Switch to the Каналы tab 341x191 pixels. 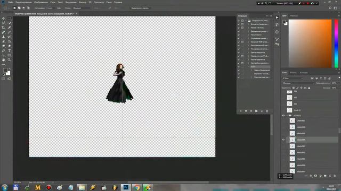coord(293,73)
